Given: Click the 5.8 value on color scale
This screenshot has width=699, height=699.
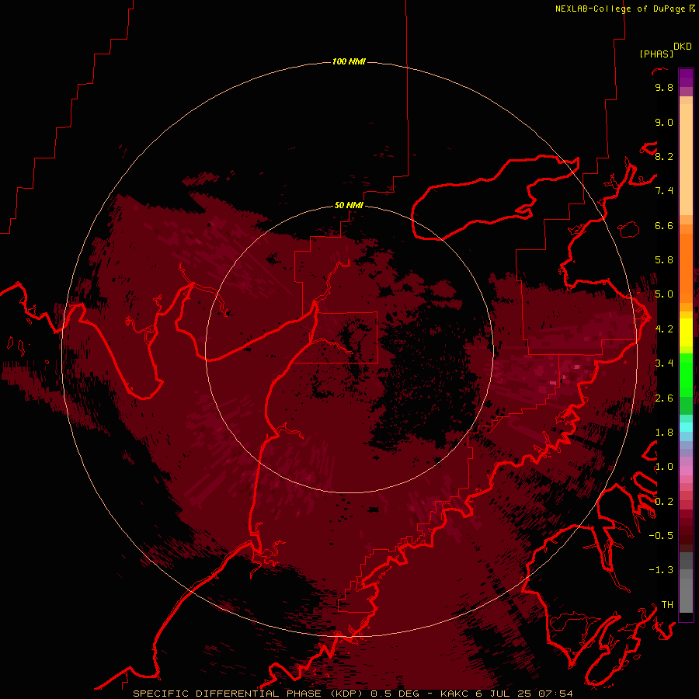Looking at the screenshot, I should (664, 260).
